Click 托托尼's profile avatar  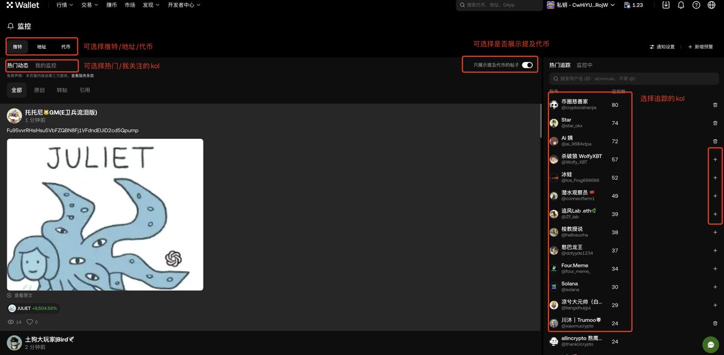click(x=14, y=116)
